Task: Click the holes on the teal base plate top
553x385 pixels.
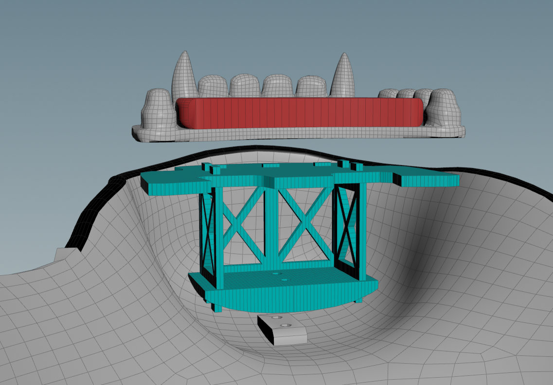Action: (280, 277)
